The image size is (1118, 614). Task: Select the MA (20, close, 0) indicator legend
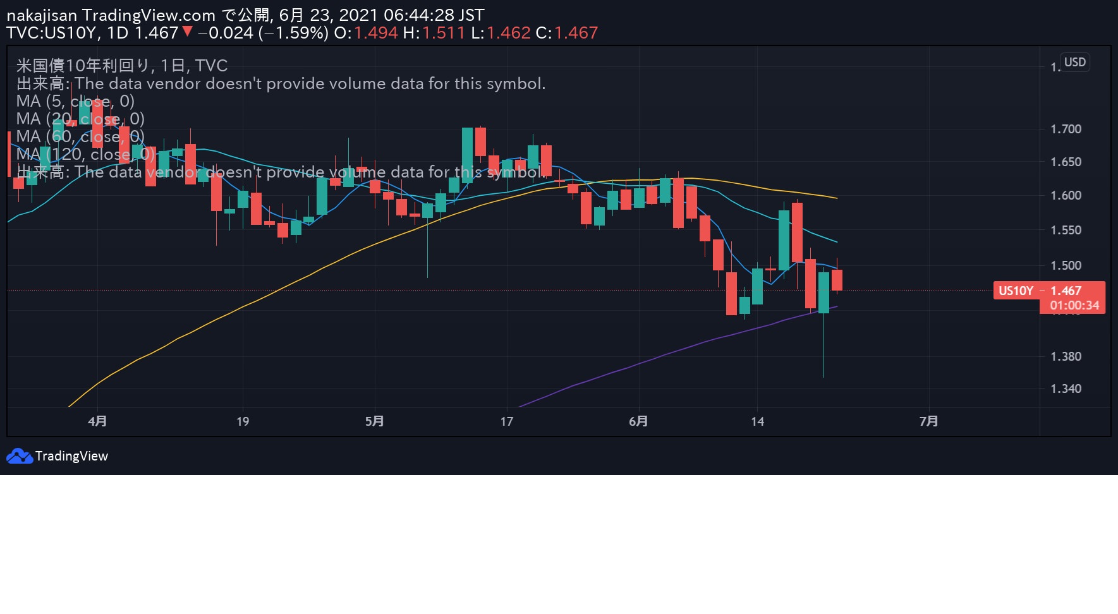80,119
